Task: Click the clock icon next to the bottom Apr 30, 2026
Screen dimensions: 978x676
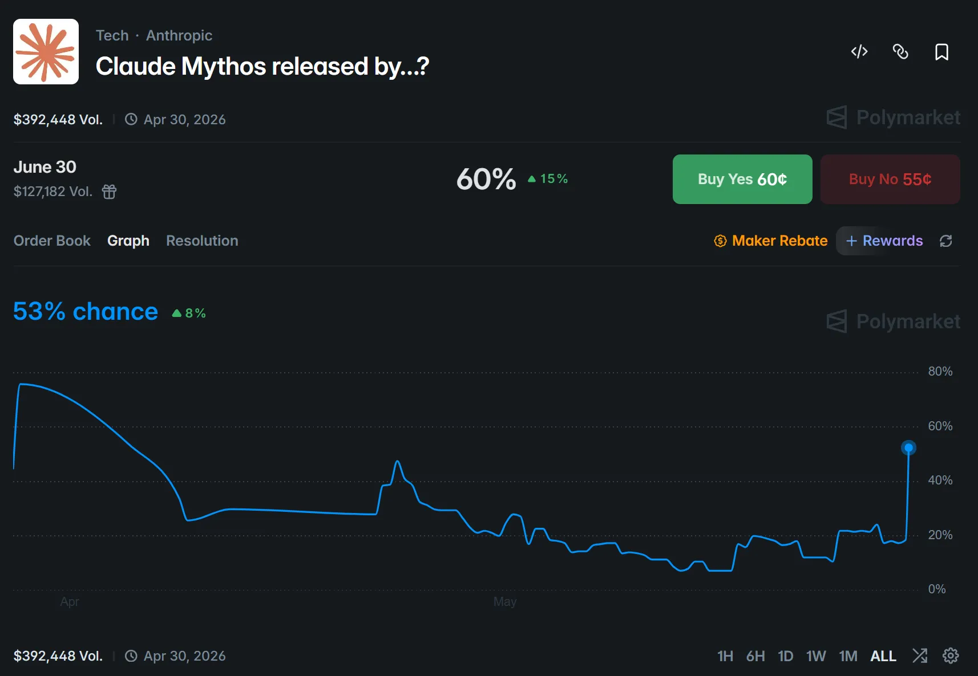Action: point(131,656)
